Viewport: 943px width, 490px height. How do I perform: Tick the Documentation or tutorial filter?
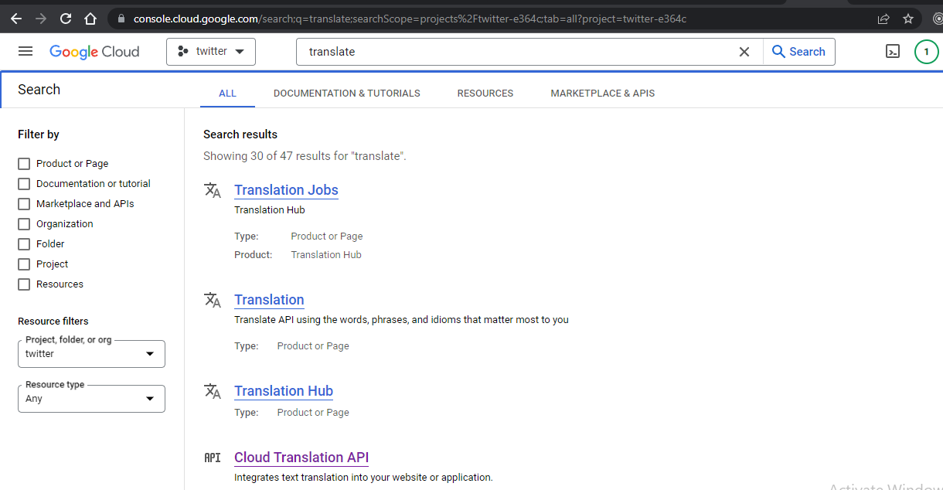click(x=24, y=184)
